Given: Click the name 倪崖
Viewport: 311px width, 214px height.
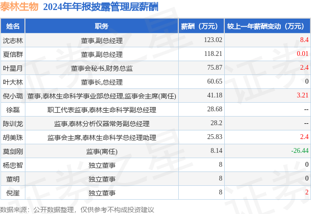Looking at the screenshot, I should 13,193.
